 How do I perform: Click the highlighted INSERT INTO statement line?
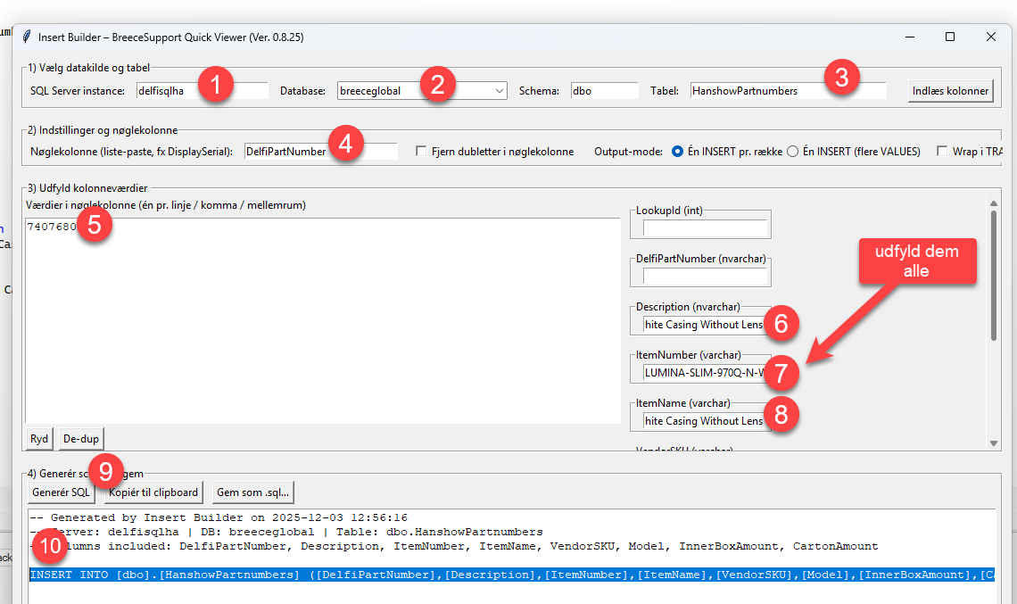point(512,575)
